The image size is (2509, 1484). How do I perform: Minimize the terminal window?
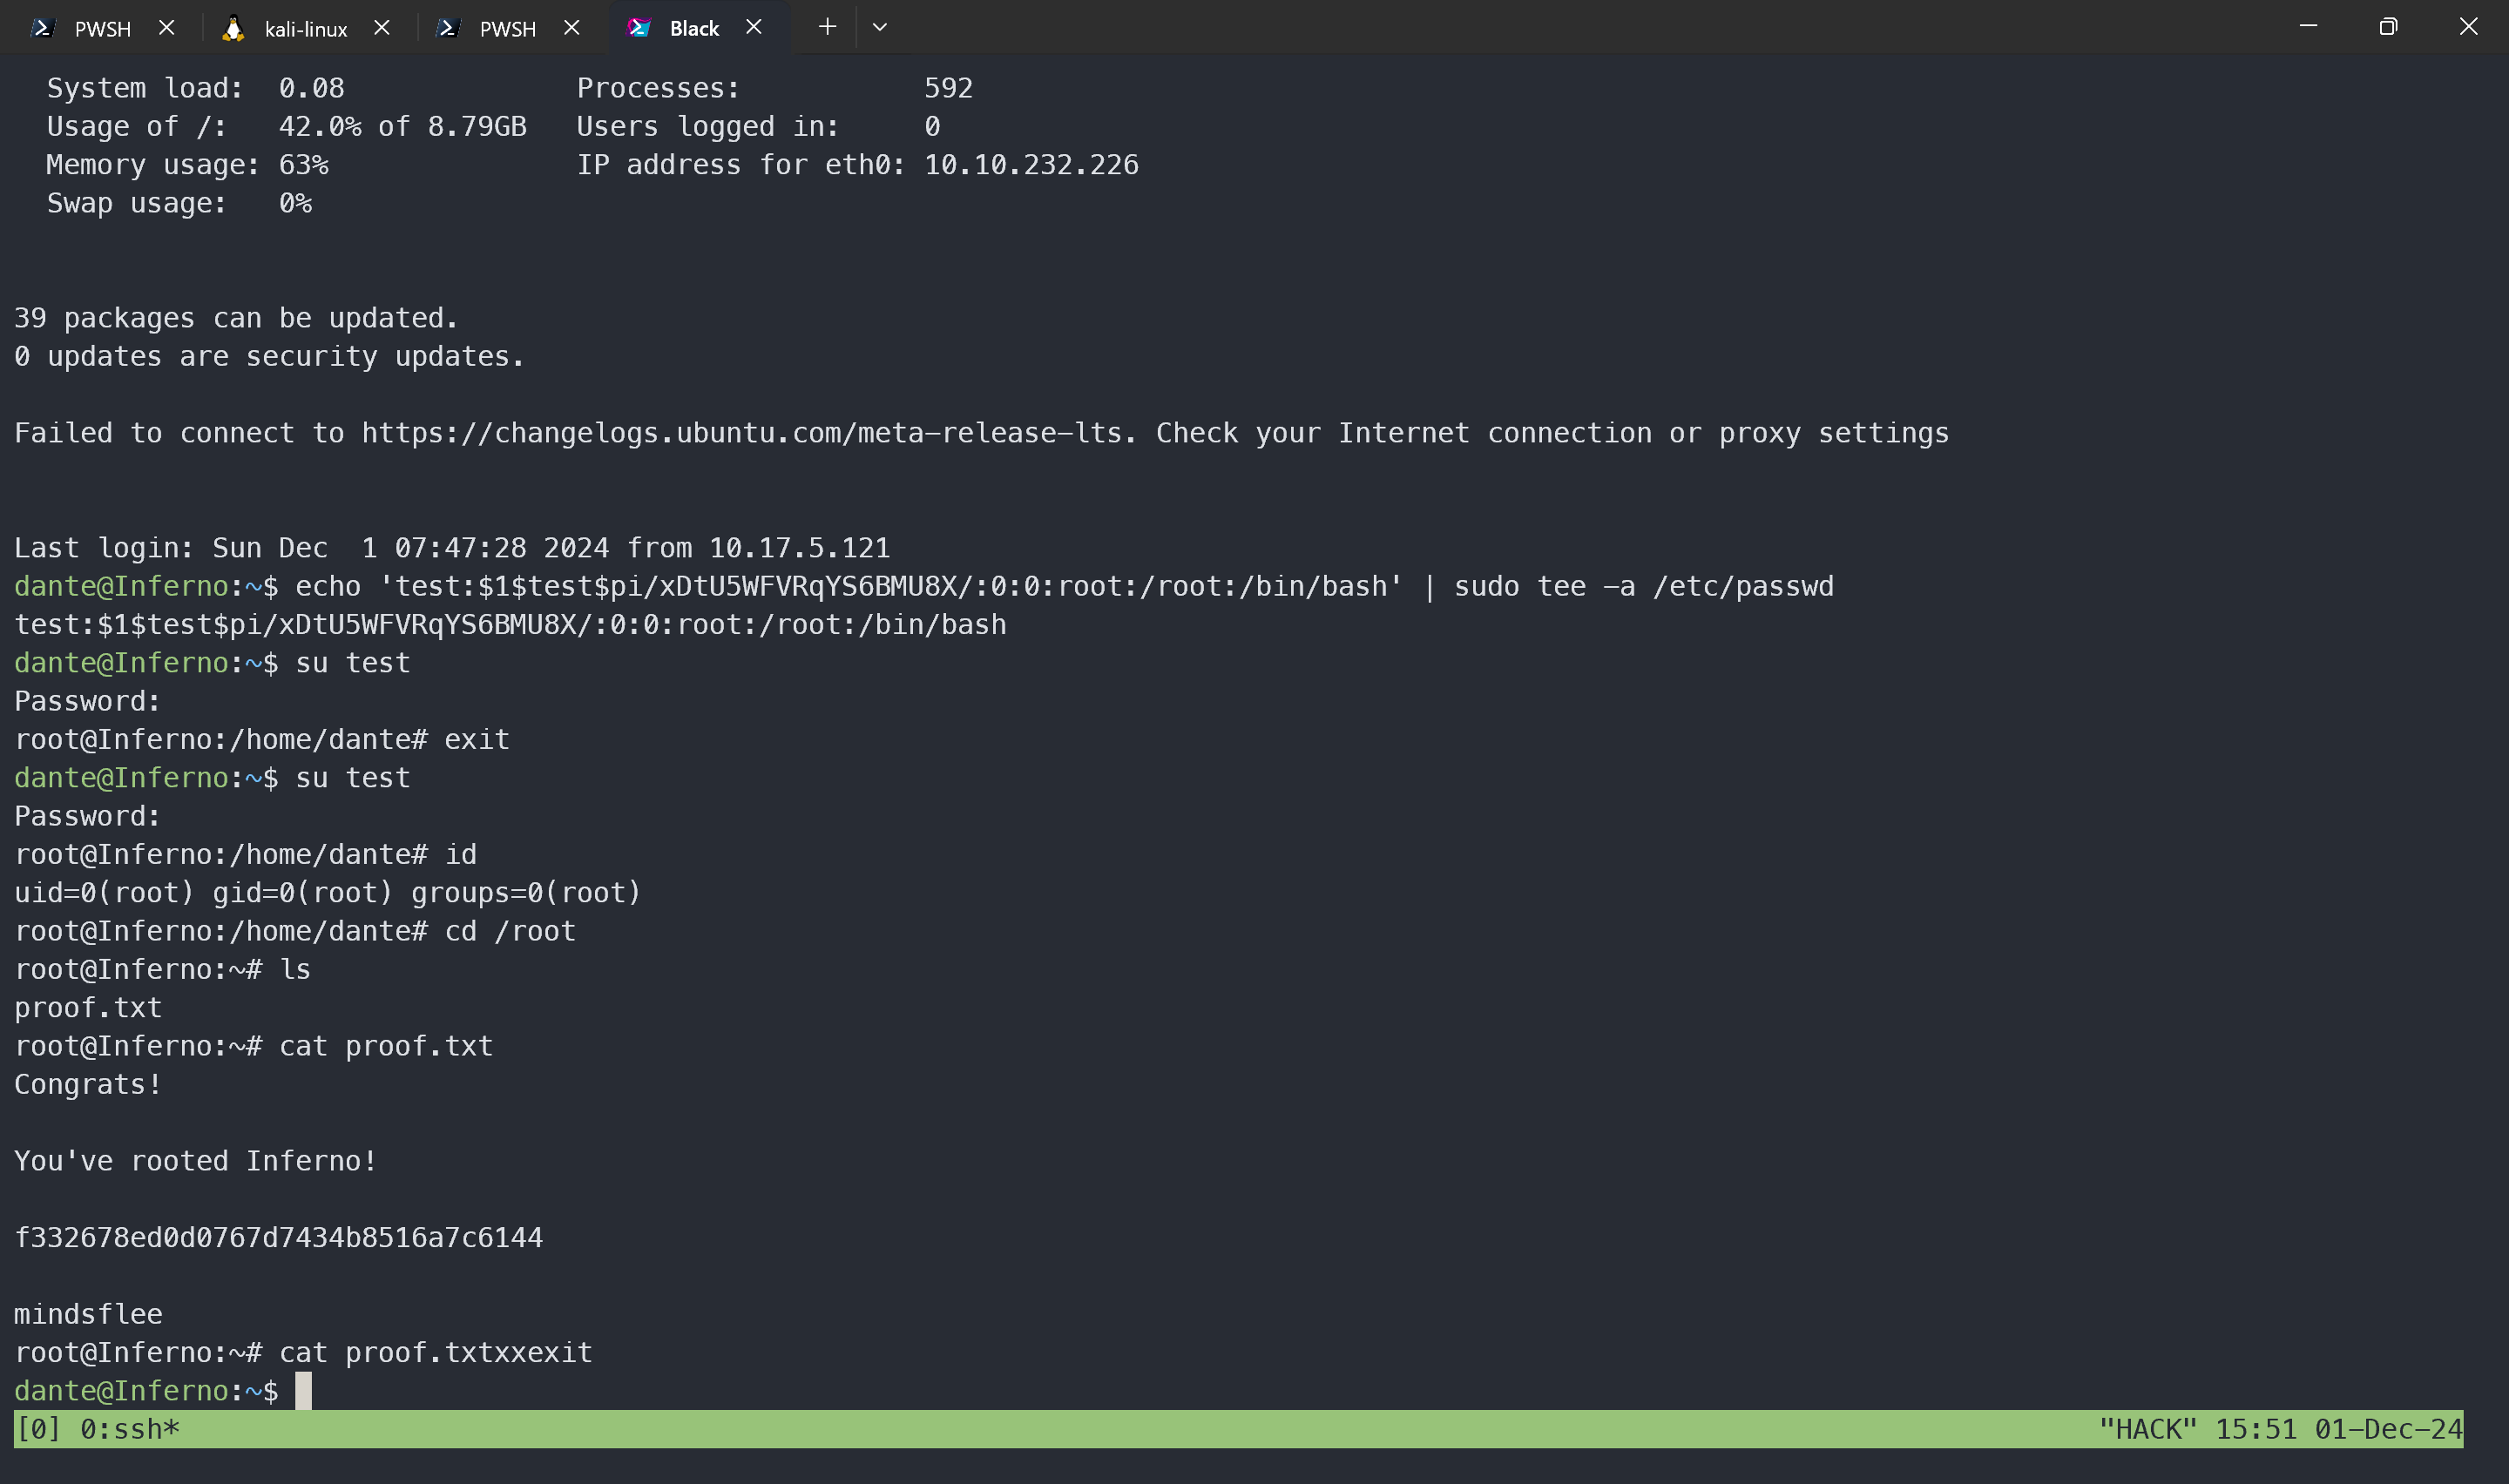tap(2308, 27)
